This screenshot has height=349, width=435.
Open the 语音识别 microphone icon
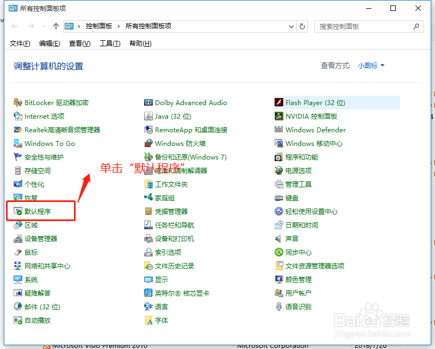pyautogui.click(x=279, y=307)
